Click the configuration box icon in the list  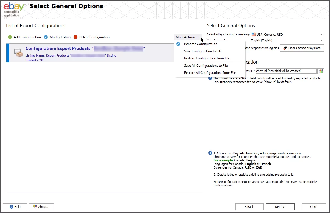pos(18,53)
